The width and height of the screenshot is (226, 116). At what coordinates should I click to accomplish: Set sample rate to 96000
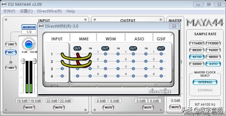point(213,50)
